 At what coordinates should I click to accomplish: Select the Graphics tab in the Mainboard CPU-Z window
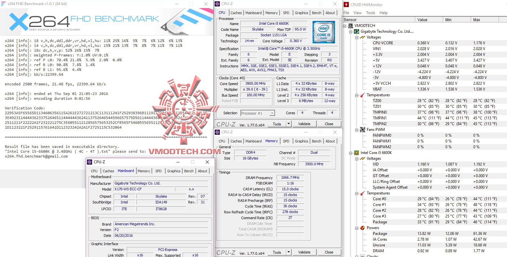pyautogui.click(x=174, y=171)
